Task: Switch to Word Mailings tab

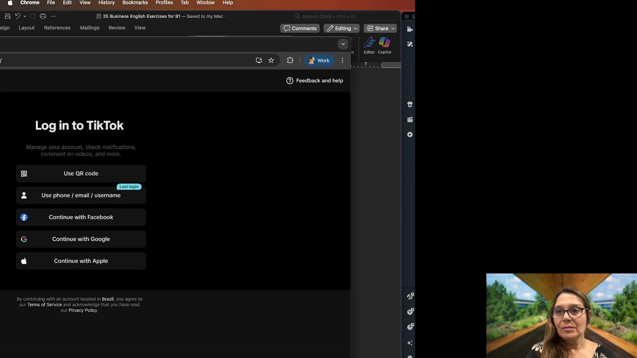Action: 90,28
